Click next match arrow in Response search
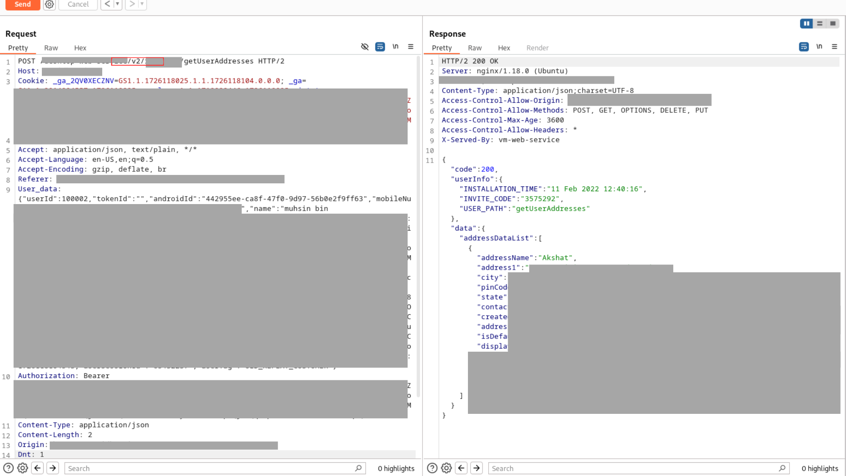Image resolution: width=846 pixels, height=476 pixels. (x=477, y=468)
